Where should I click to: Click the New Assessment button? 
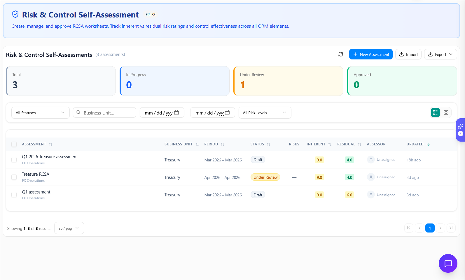pyautogui.click(x=370, y=54)
